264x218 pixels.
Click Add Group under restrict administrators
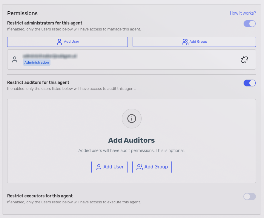tap(194, 42)
